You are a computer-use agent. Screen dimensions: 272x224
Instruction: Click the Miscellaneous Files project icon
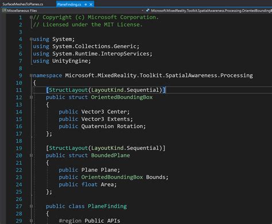4,10
